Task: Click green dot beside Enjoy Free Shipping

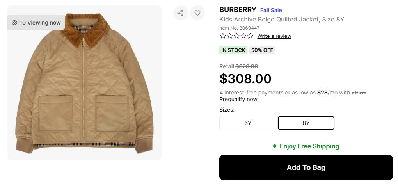Action: click(x=275, y=146)
